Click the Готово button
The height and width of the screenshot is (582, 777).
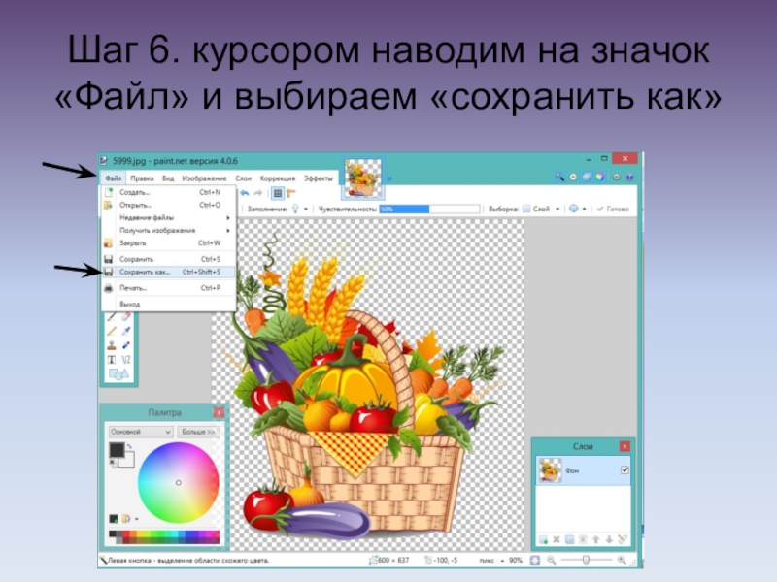[x=613, y=209]
